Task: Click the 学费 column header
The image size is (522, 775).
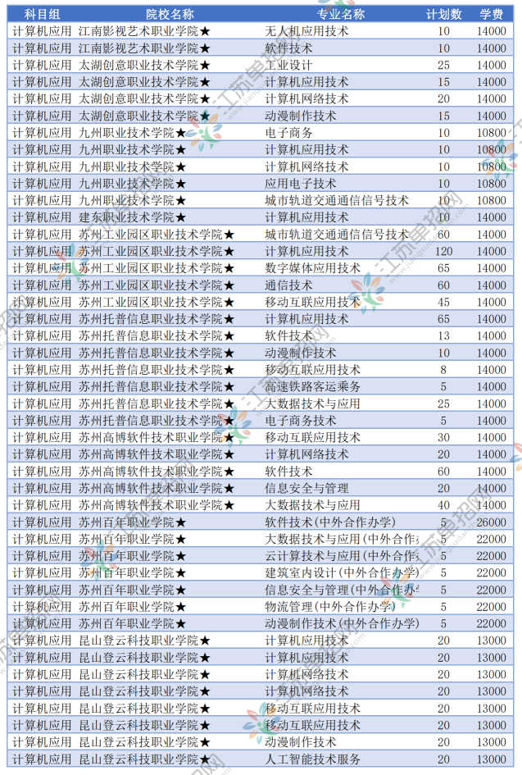Action: coord(492,14)
